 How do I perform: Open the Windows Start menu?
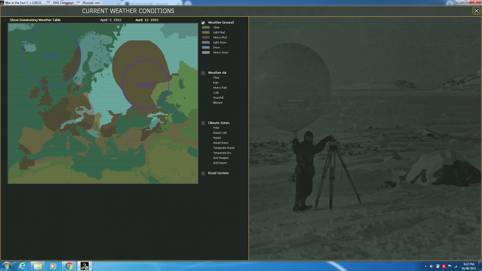[x=7, y=266]
